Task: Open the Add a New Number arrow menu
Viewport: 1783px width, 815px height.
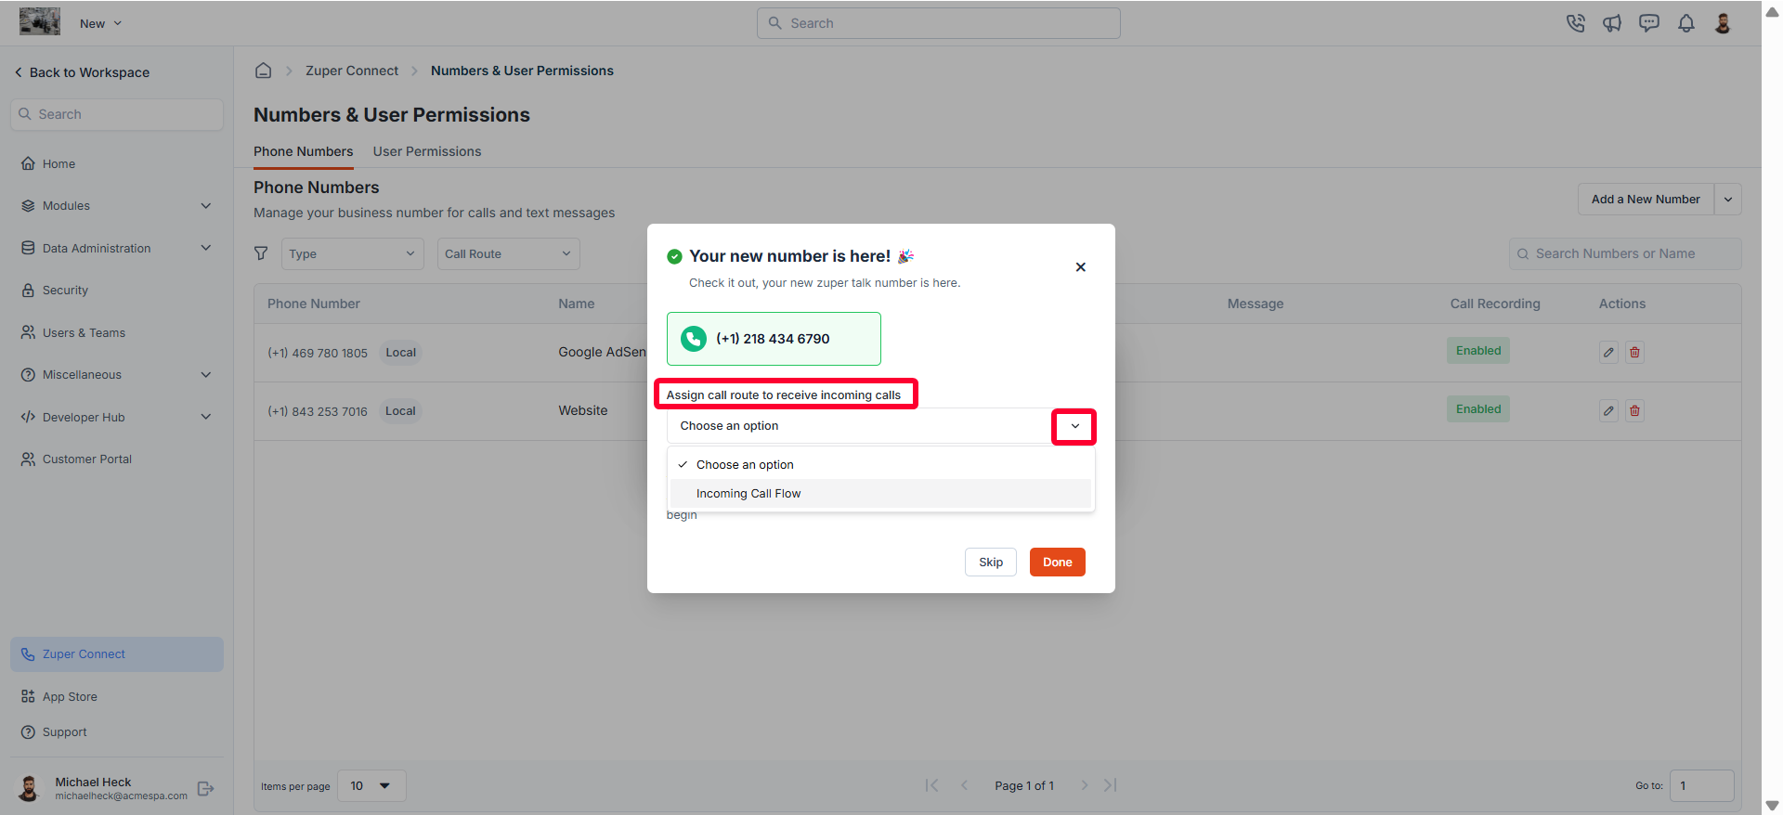Action: pos(1728,200)
